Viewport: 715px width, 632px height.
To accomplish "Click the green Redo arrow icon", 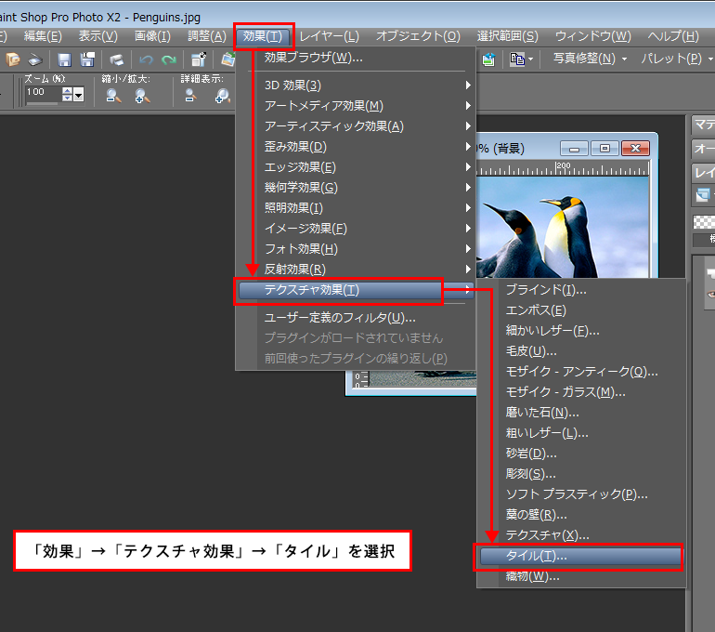I will (x=169, y=59).
